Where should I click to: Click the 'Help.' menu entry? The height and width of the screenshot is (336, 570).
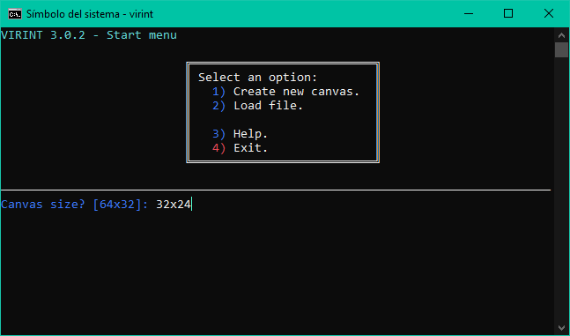250,134
